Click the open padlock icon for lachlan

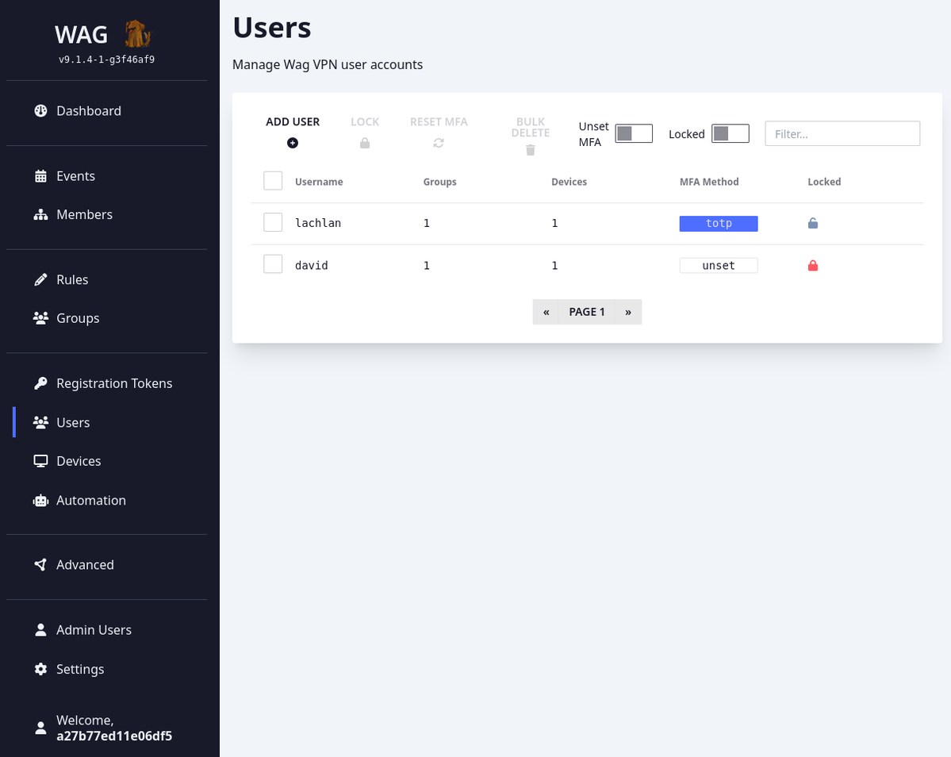tap(812, 224)
